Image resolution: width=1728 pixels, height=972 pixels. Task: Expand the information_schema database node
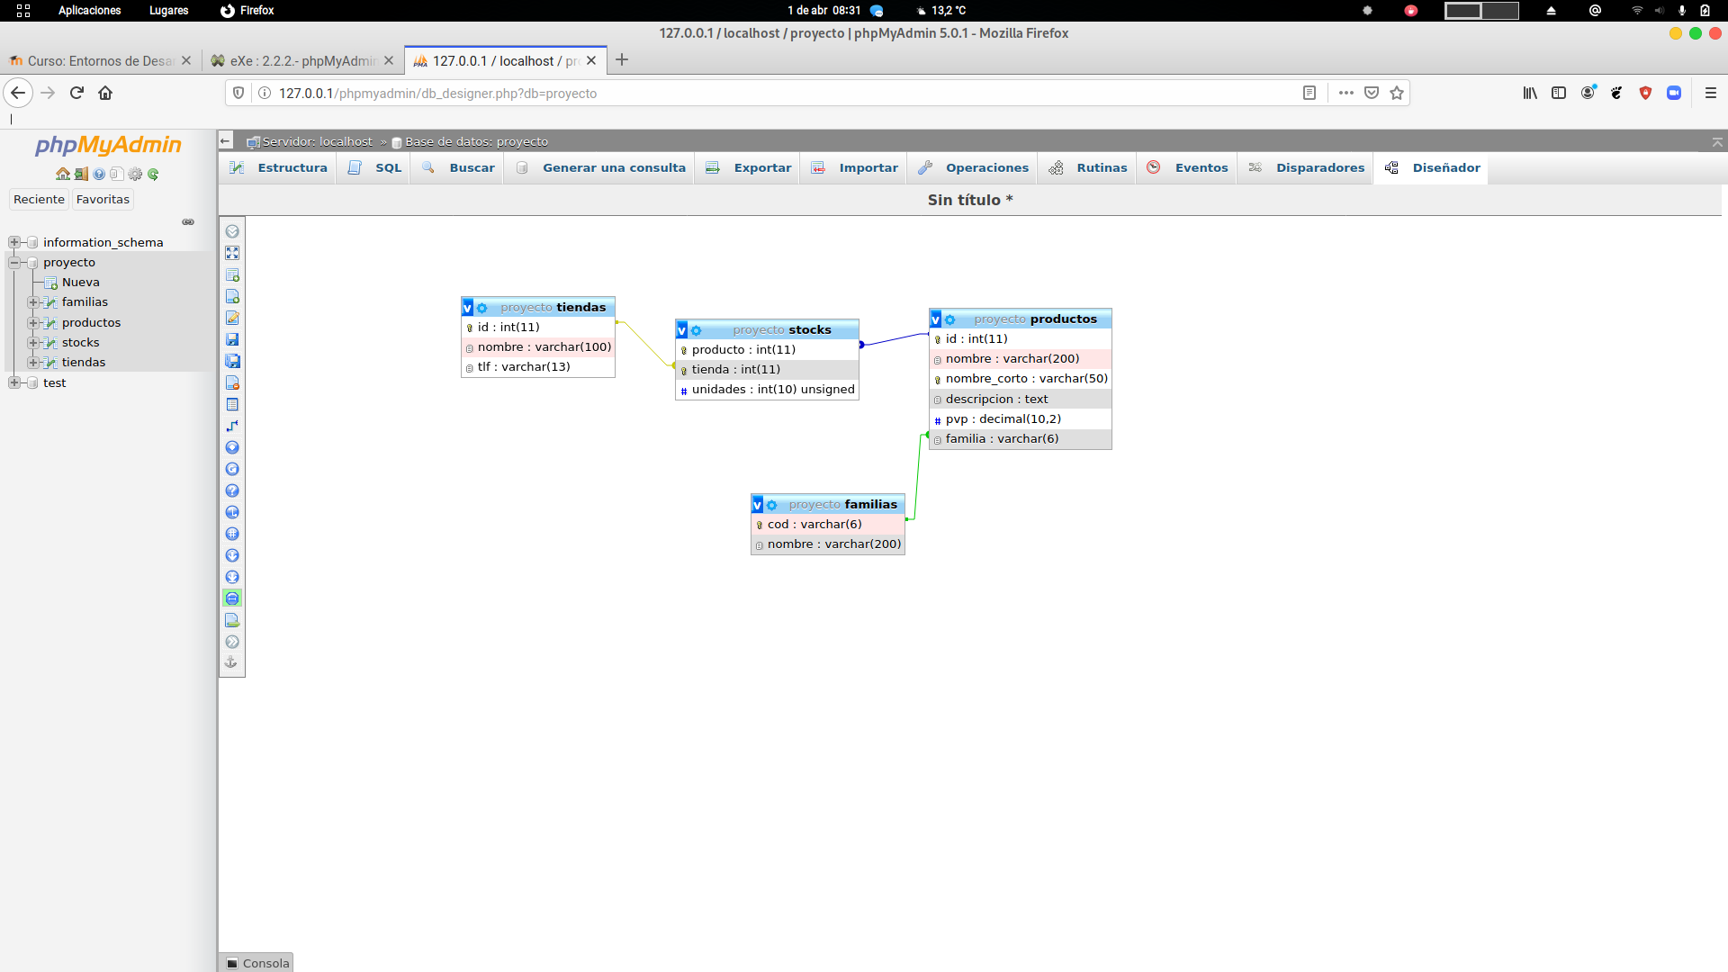[14, 242]
